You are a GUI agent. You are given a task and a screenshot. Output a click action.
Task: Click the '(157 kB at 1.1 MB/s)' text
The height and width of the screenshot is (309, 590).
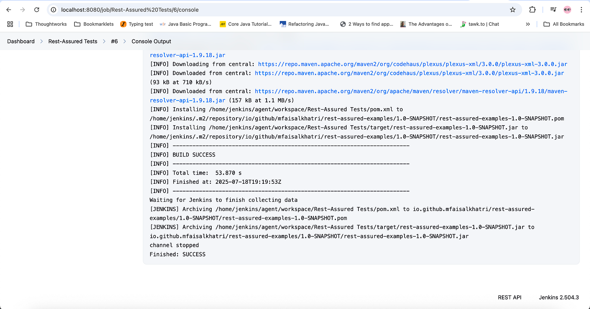[x=261, y=101]
